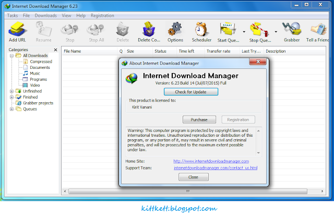Expand the Finished tree node
The image size is (334, 216).
tap(11, 97)
